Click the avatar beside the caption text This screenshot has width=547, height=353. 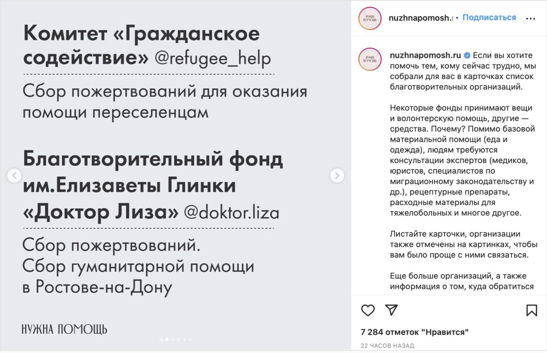370,59
